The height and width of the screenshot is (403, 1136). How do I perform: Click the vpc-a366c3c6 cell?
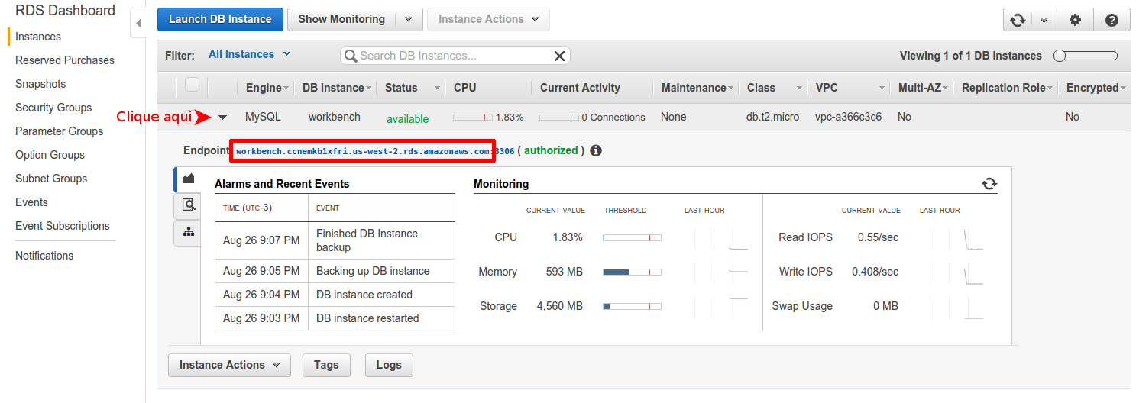point(848,117)
